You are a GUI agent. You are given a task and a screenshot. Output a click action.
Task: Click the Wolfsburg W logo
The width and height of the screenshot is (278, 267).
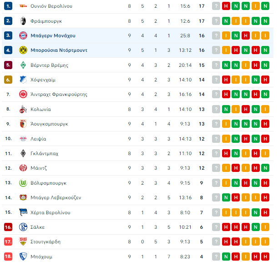[23, 183]
